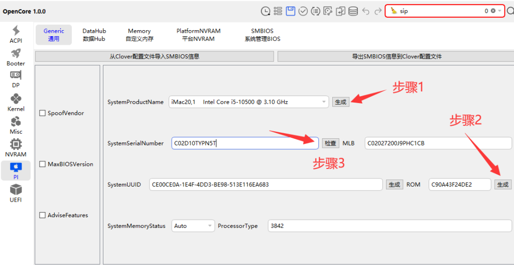This screenshot has height=265, width=514.
Task: Open the database stack icon
Action: point(353,11)
